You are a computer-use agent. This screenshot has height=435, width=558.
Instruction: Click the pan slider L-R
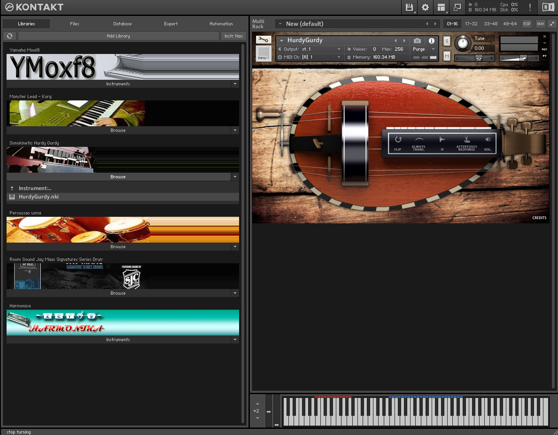475,58
